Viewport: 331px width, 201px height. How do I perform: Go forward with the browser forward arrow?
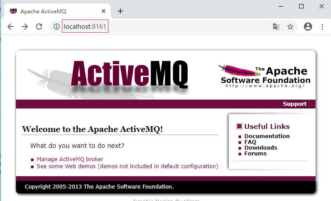coord(25,27)
